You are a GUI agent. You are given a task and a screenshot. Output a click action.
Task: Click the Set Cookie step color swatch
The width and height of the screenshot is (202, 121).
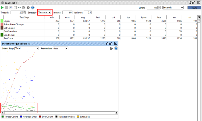tap(2, 28)
